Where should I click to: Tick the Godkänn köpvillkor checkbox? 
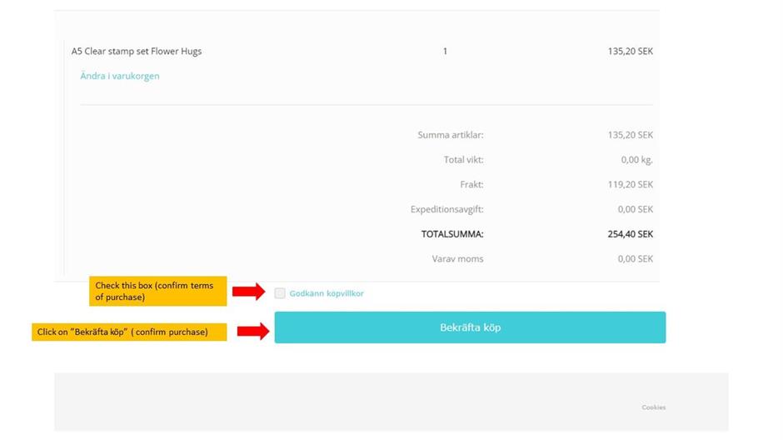(x=280, y=293)
